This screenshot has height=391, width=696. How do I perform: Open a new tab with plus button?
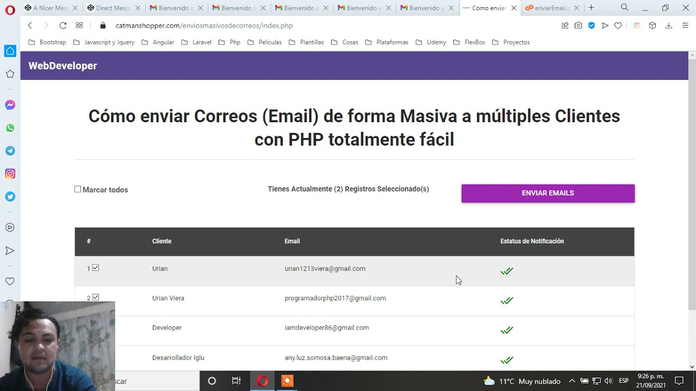click(x=591, y=8)
